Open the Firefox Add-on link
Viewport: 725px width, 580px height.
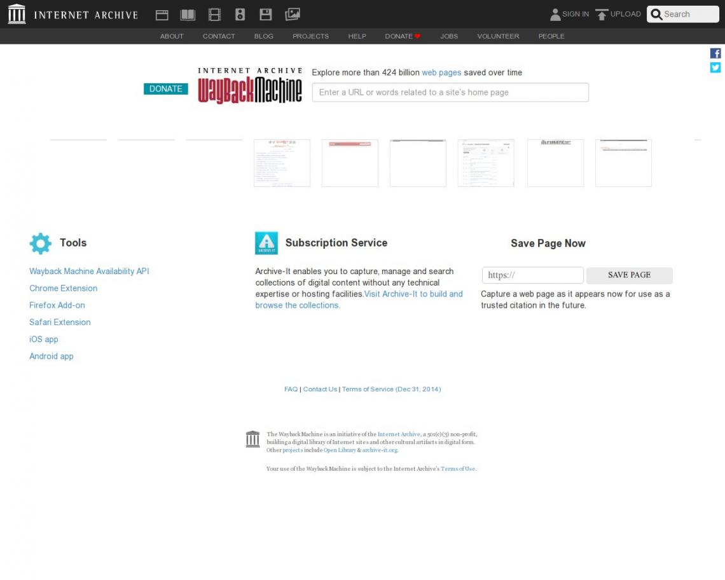coord(57,305)
